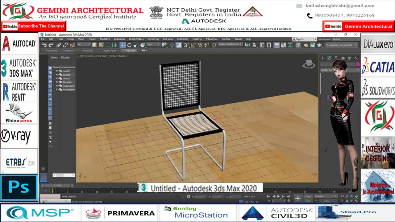Open the Curve Editor icon
This screenshot has height=222, width=395.
(283, 45)
